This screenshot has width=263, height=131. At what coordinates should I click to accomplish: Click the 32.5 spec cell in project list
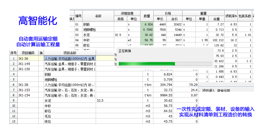click(119, 100)
